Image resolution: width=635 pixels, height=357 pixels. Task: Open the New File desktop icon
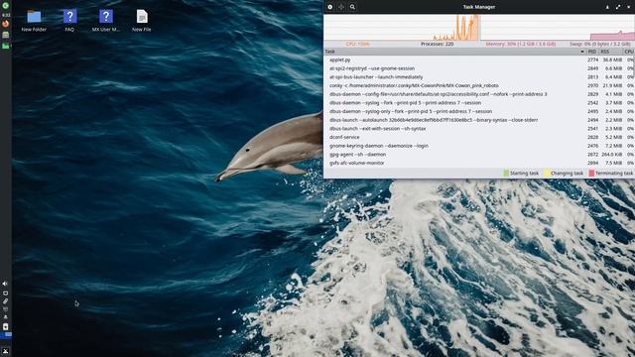tap(141, 21)
